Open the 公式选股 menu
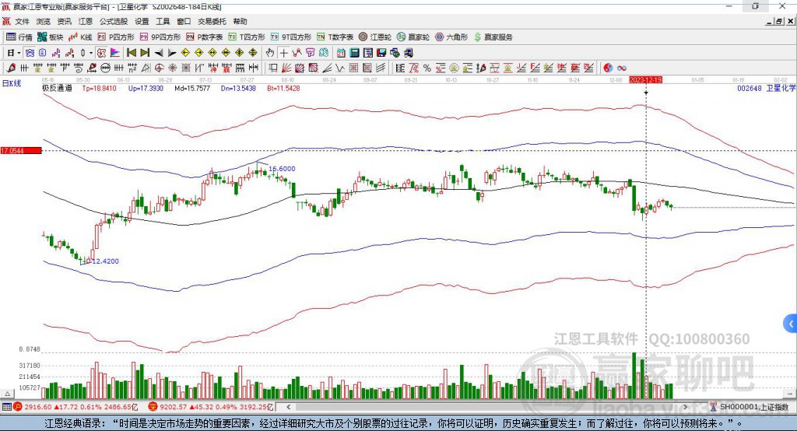This screenshot has width=797, height=431. coord(114,21)
